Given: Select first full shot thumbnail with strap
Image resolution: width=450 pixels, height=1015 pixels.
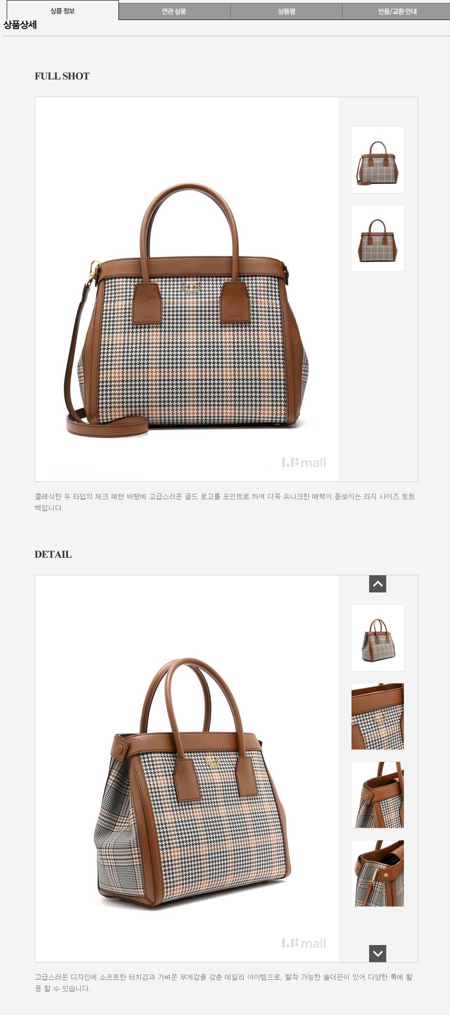Looking at the screenshot, I should pos(378,160).
